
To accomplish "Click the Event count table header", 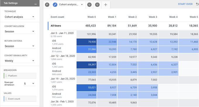I will [57, 17].
